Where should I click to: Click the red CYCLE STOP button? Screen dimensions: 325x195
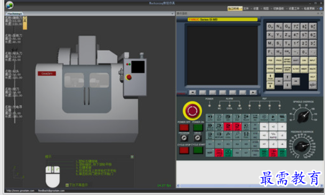tap(184, 150)
